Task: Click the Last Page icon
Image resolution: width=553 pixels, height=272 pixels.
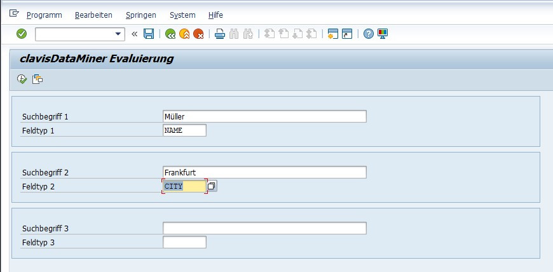Action: (x=311, y=34)
